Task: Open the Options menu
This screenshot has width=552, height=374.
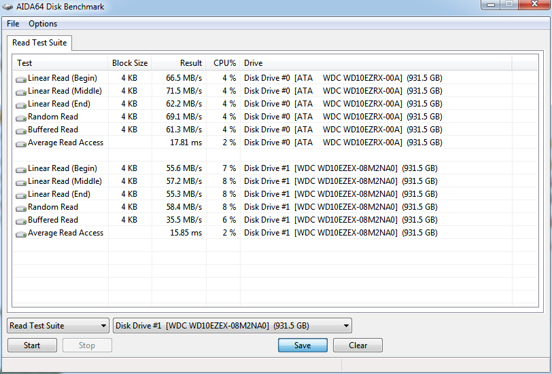Action: click(43, 24)
